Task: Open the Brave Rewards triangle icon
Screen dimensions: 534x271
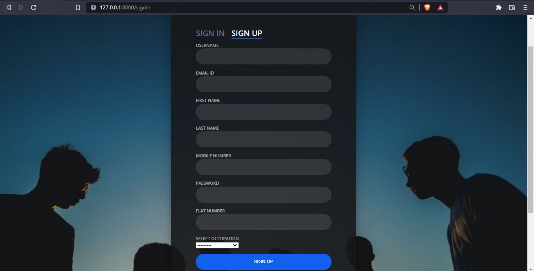Action: click(440, 7)
